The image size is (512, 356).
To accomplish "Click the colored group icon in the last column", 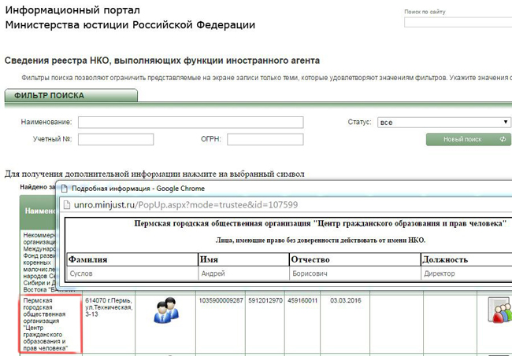I will (499, 310).
